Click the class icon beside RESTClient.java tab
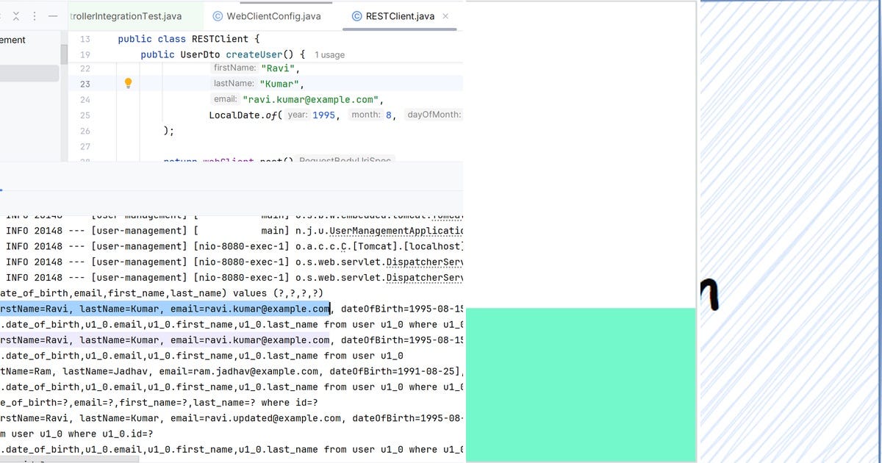The width and height of the screenshot is (882, 463). pyautogui.click(x=358, y=15)
